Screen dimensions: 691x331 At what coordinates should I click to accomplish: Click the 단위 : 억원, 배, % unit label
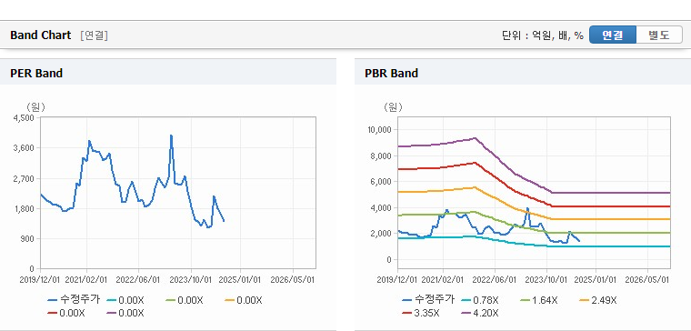[543, 35]
